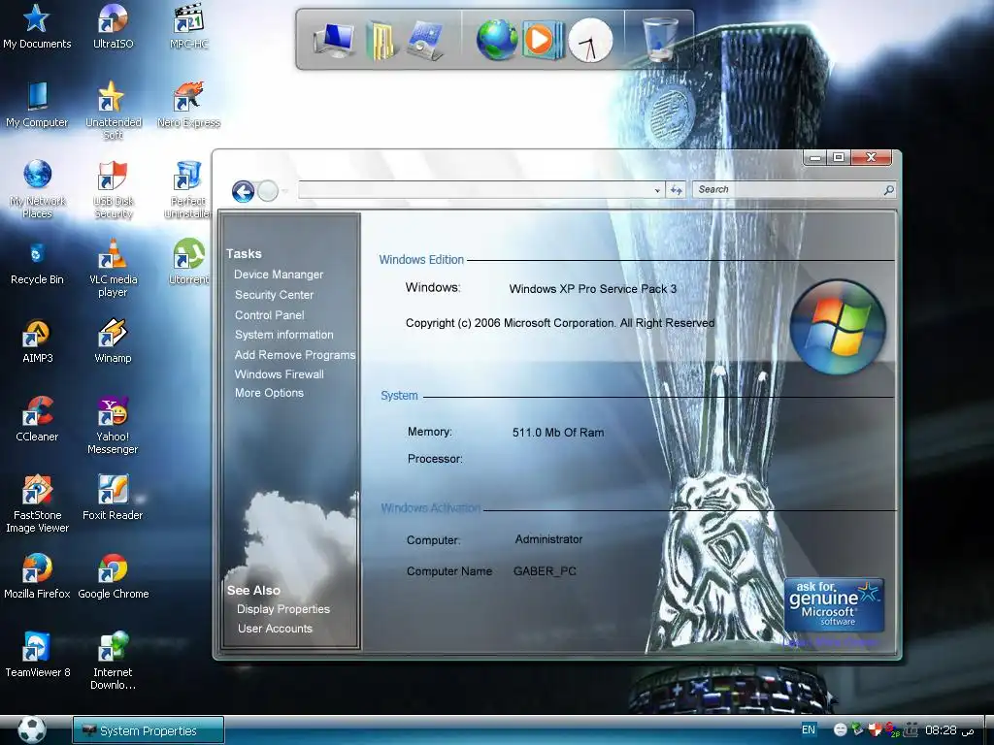This screenshot has height=745, width=994.
Task: Open Display Properties under See Also
Action: (283, 609)
